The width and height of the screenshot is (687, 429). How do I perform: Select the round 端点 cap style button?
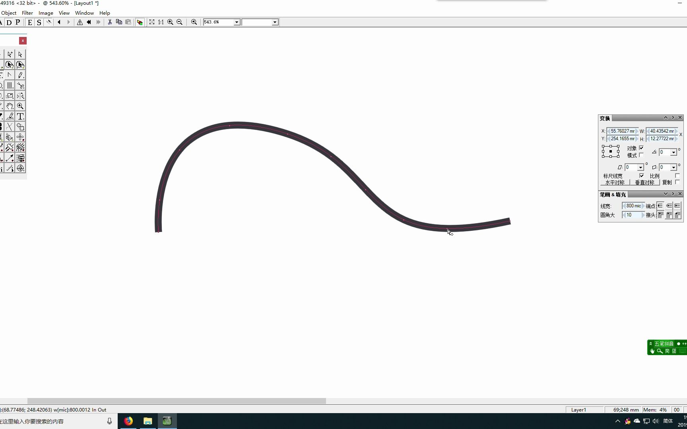pos(669,206)
